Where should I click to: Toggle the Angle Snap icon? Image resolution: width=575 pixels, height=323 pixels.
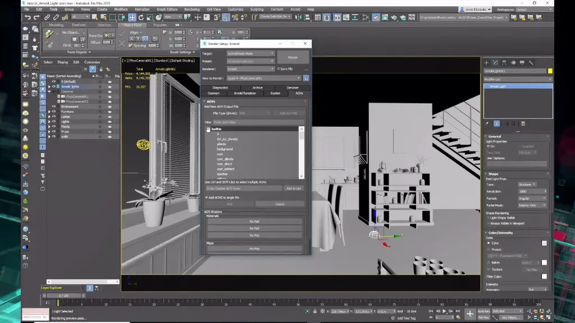(226, 17)
